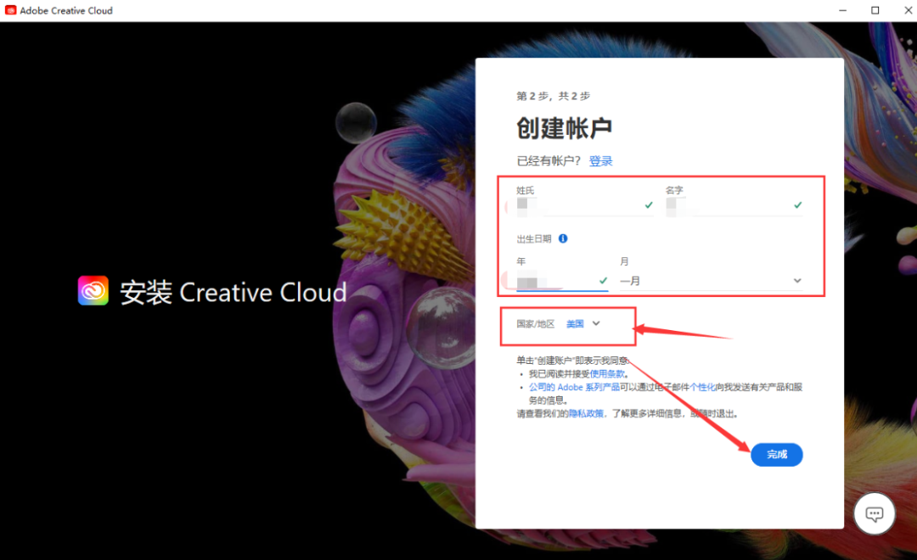Open the 月 month dropdown
Image resolution: width=917 pixels, height=560 pixels.
(x=712, y=281)
